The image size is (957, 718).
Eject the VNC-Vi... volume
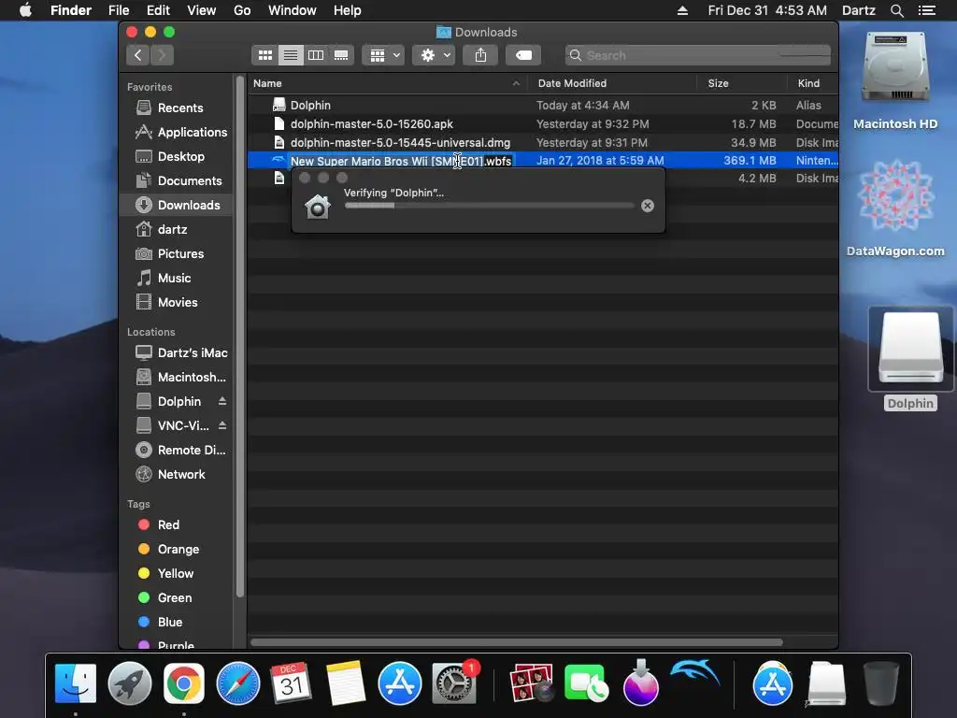point(222,425)
